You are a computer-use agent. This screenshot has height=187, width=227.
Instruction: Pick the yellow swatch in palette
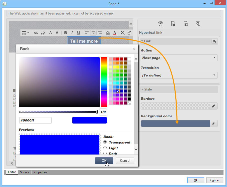pyautogui.click(x=118, y=67)
